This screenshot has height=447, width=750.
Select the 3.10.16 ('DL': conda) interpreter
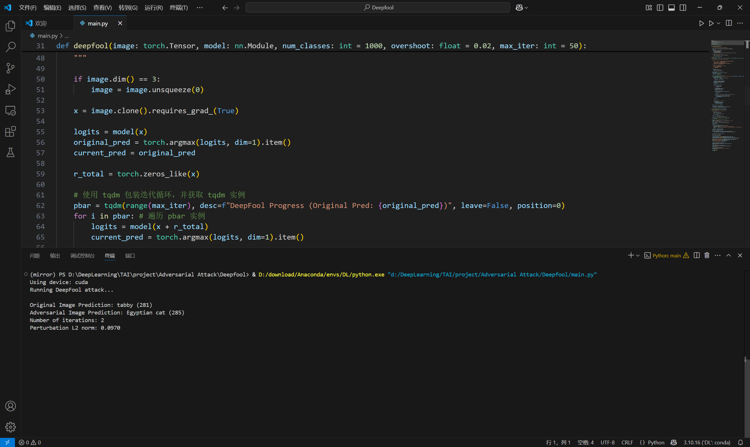pos(707,442)
